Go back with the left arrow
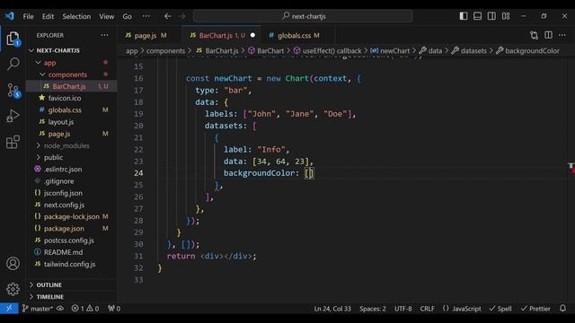Viewport: 575px width, 323px height. (x=168, y=16)
